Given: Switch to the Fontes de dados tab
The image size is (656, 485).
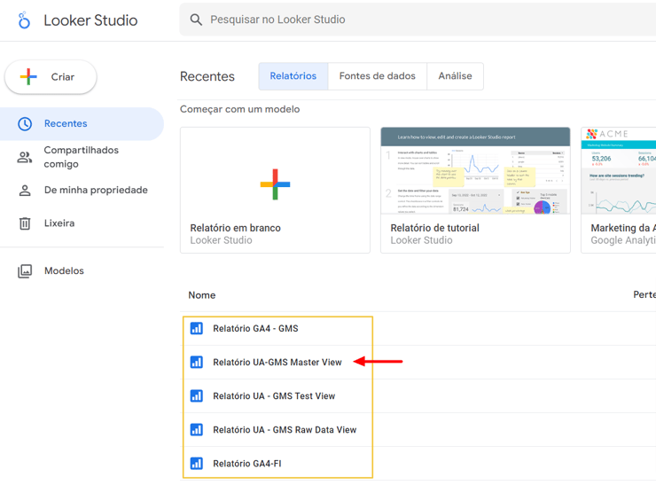Looking at the screenshot, I should (378, 76).
